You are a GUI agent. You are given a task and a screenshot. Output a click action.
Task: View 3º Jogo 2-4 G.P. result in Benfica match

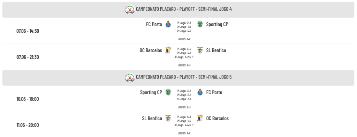(184, 125)
